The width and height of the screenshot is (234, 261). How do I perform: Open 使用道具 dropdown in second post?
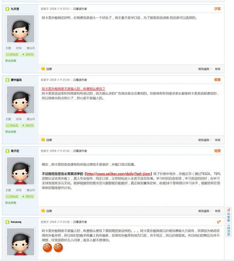click(205, 140)
